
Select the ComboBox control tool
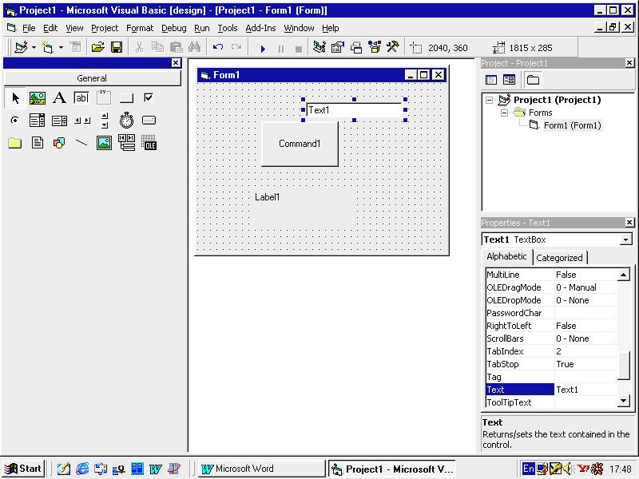[37, 121]
